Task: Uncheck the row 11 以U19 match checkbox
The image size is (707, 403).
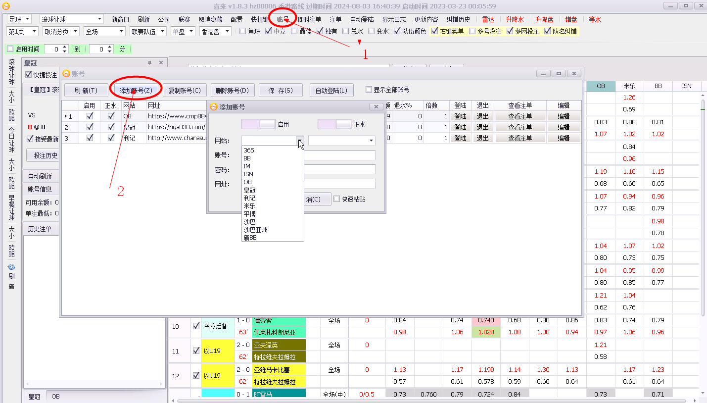Action: (x=196, y=351)
